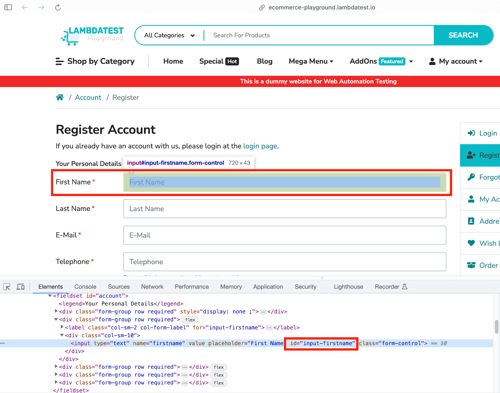This screenshot has height=393, width=500.
Task: Expand the hidden display:none form-group div
Action: [56, 311]
